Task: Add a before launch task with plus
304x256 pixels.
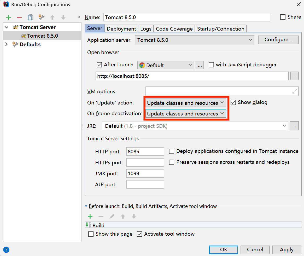Action: tap(90, 216)
